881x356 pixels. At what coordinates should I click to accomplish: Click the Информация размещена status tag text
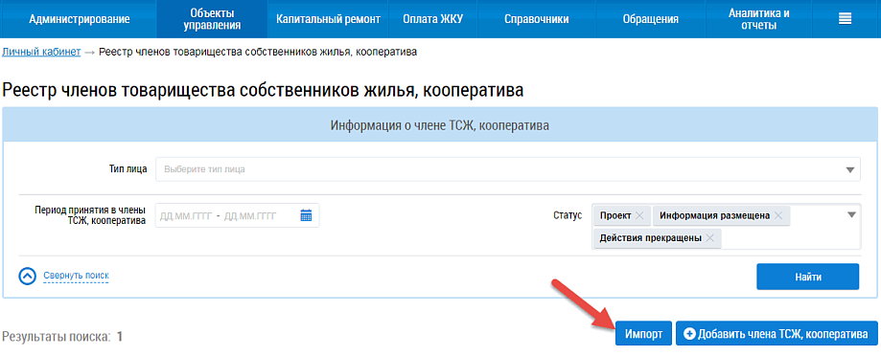pyautogui.click(x=715, y=216)
